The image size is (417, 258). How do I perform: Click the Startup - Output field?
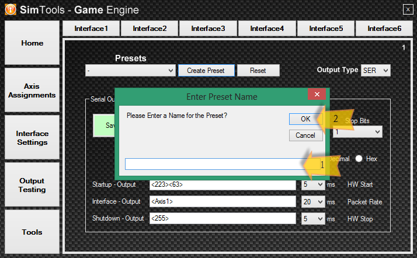(223, 184)
